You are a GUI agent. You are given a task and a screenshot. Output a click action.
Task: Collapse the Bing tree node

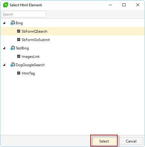coord(4,23)
